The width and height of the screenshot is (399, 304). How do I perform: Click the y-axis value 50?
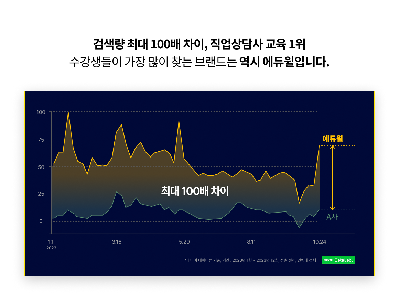(x=41, y=167)
